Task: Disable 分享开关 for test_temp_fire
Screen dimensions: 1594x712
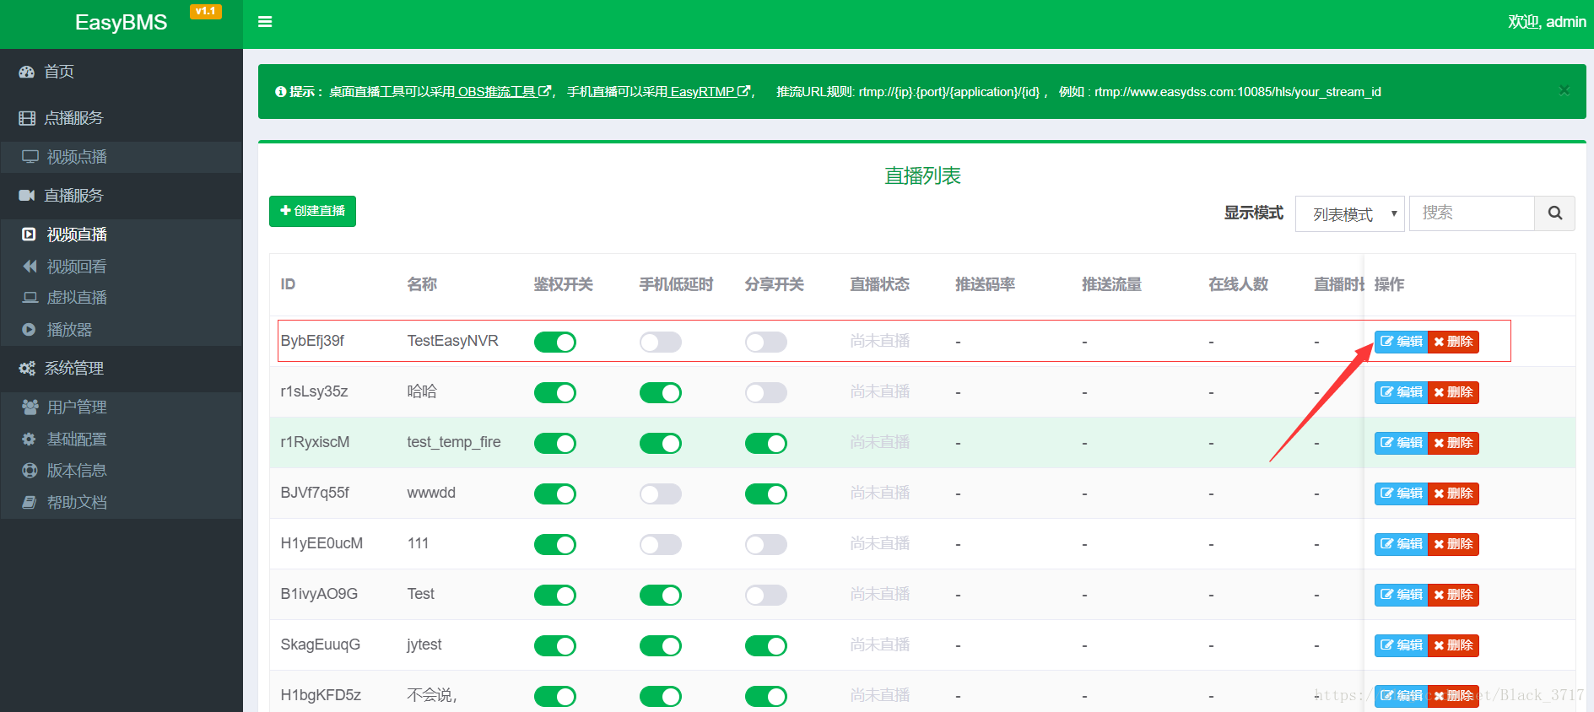Action: (x=766, y=443)
